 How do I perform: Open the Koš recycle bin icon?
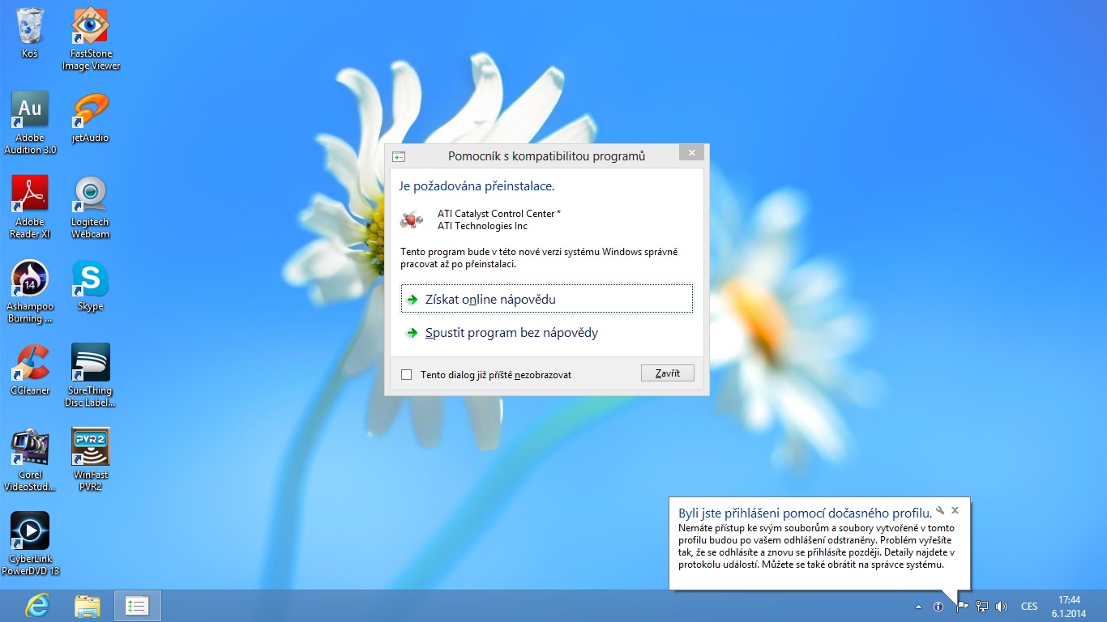coord(30,33)
